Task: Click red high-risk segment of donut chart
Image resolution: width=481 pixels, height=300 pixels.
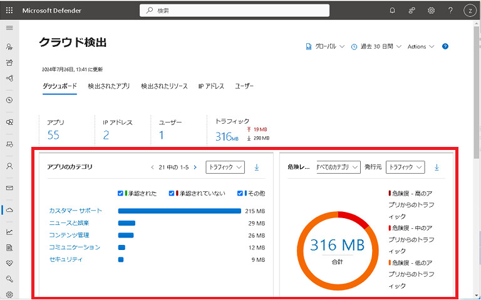Action: tap(354, 218)
